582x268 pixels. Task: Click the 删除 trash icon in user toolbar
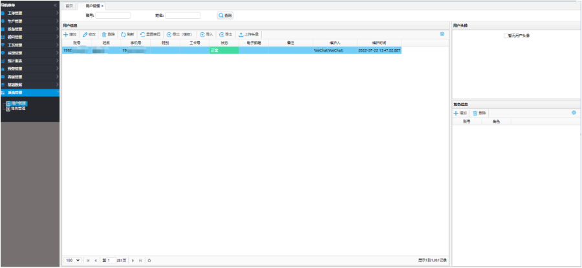click(104, 34)
